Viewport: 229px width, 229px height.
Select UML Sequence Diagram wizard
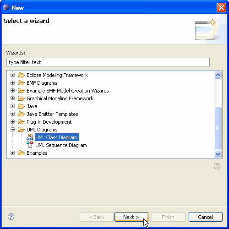(x=61, y=145)
